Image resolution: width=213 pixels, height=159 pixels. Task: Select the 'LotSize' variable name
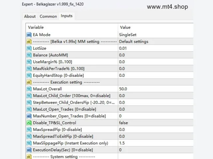pyautogui.click(x=40, y=48)
